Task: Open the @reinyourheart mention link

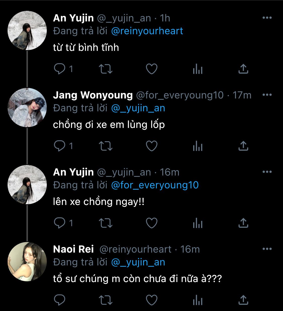Action: tap(147, 31)
